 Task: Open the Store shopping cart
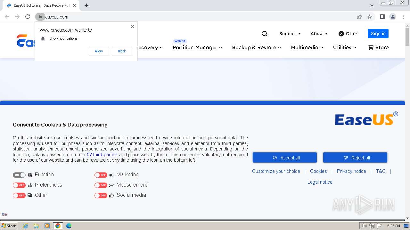pyautogui.click(x=378, y=47)
